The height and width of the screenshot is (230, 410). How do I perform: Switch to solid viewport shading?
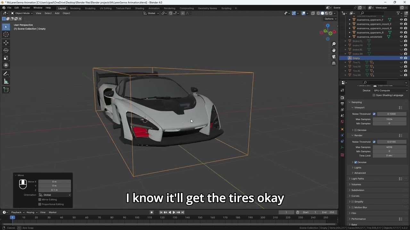pos(322,13)
